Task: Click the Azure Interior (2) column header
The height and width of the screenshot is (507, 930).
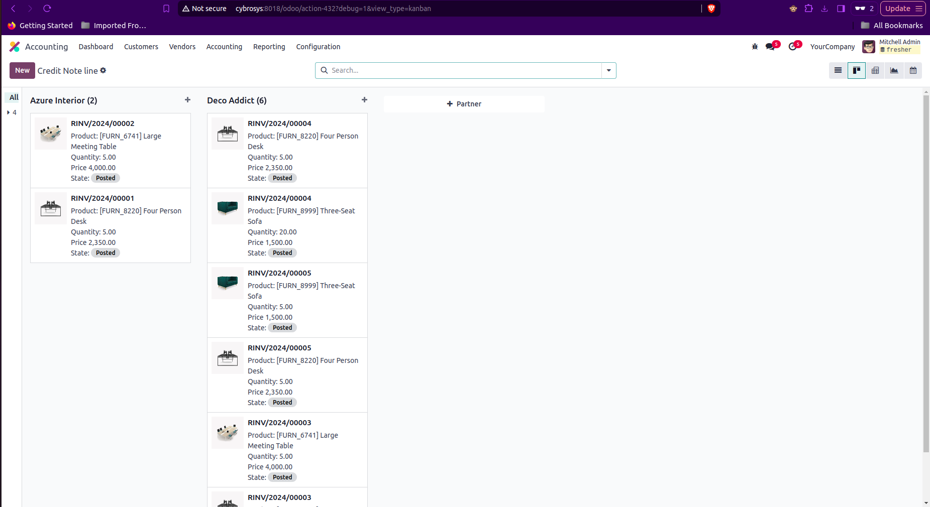Action: (64, 100)
